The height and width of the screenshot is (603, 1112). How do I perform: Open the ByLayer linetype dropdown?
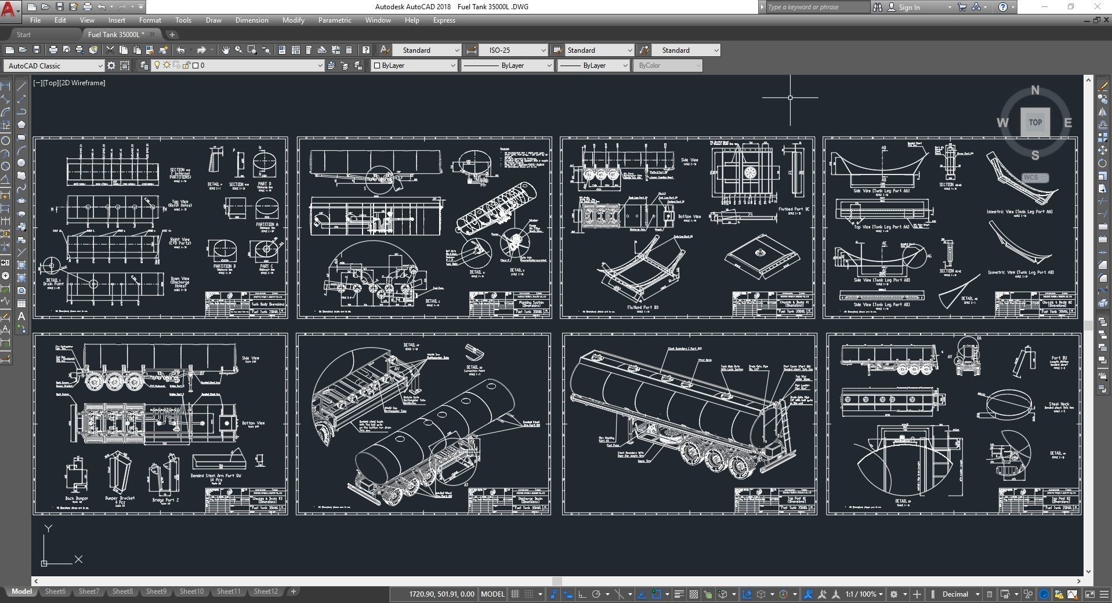[507, 66]
